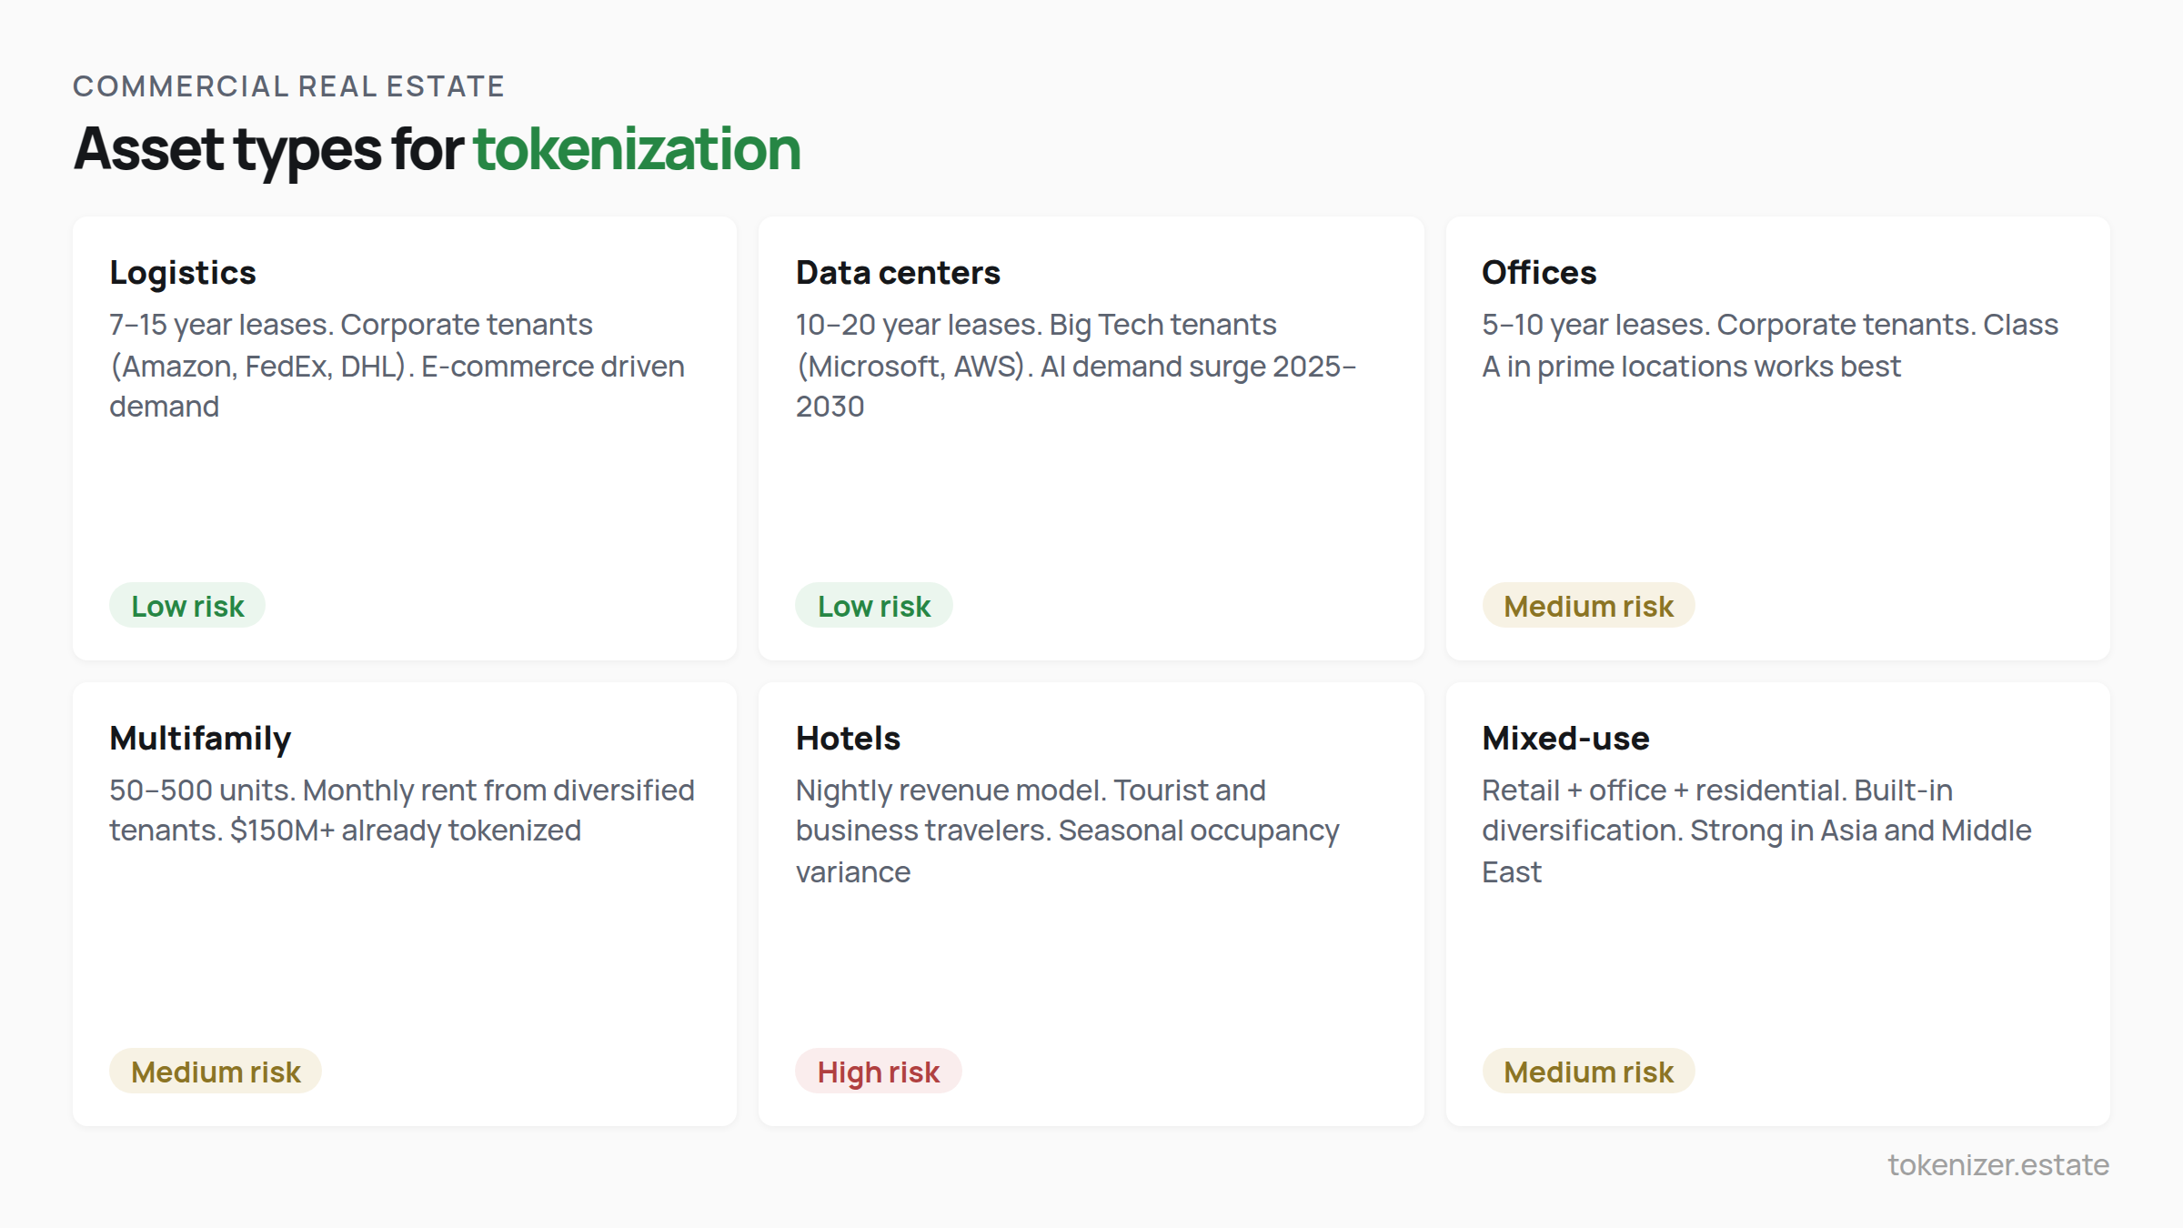
Task: Select the Medium risk badge under Multifamily
Action: pos(215,1072)
